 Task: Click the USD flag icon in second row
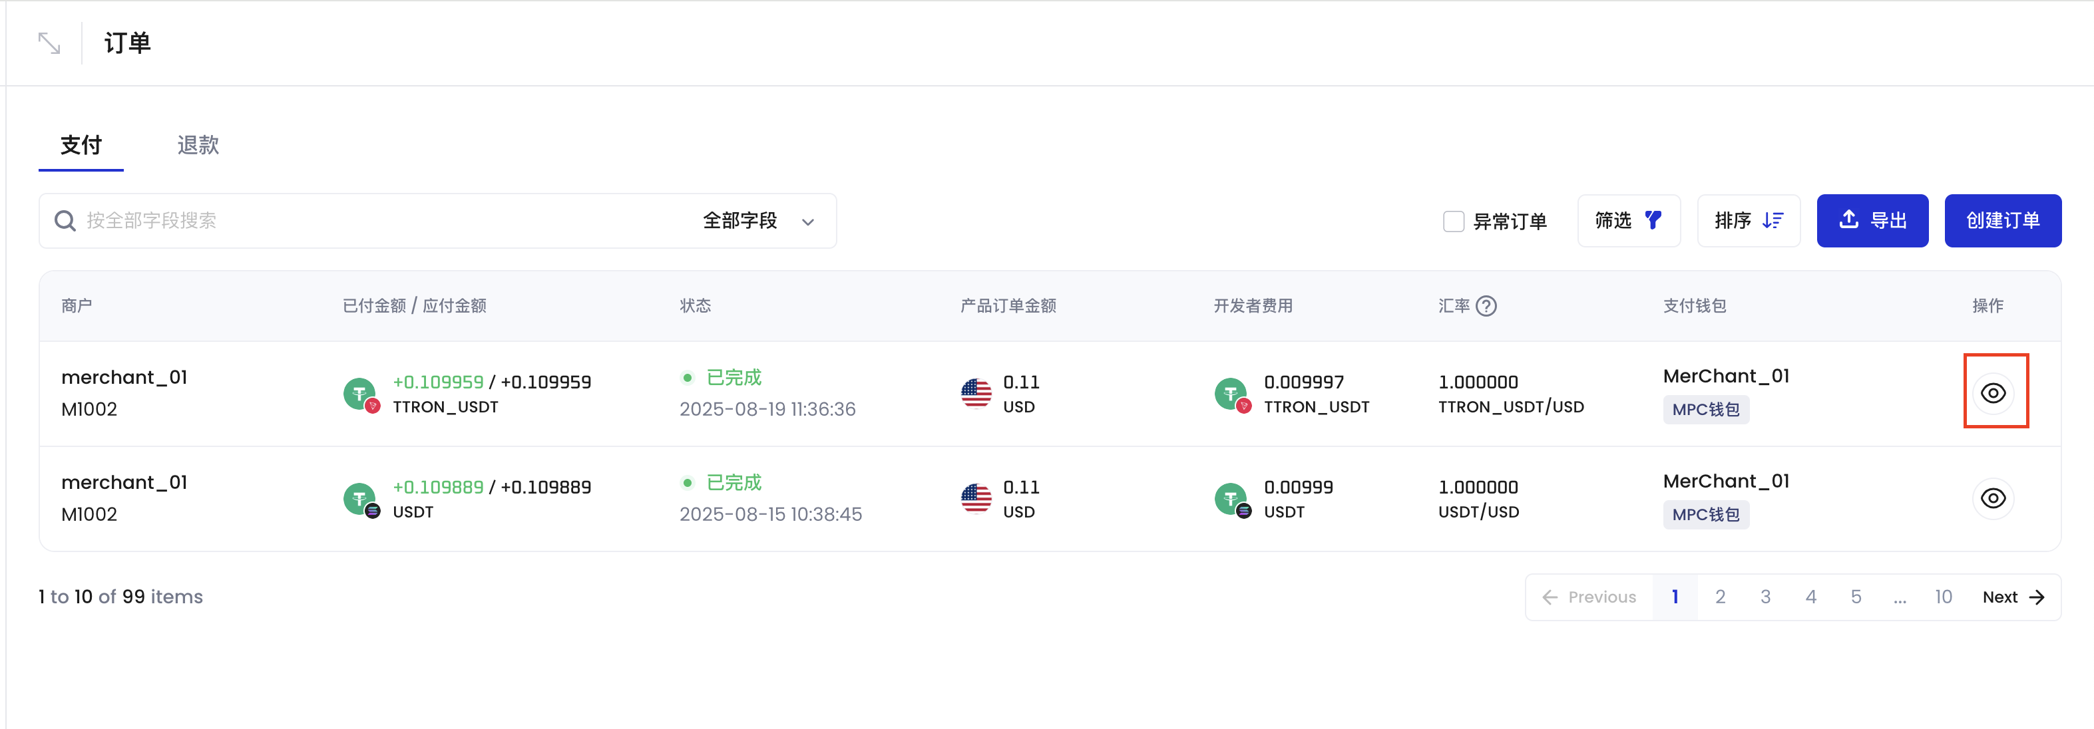coord(976,498)
